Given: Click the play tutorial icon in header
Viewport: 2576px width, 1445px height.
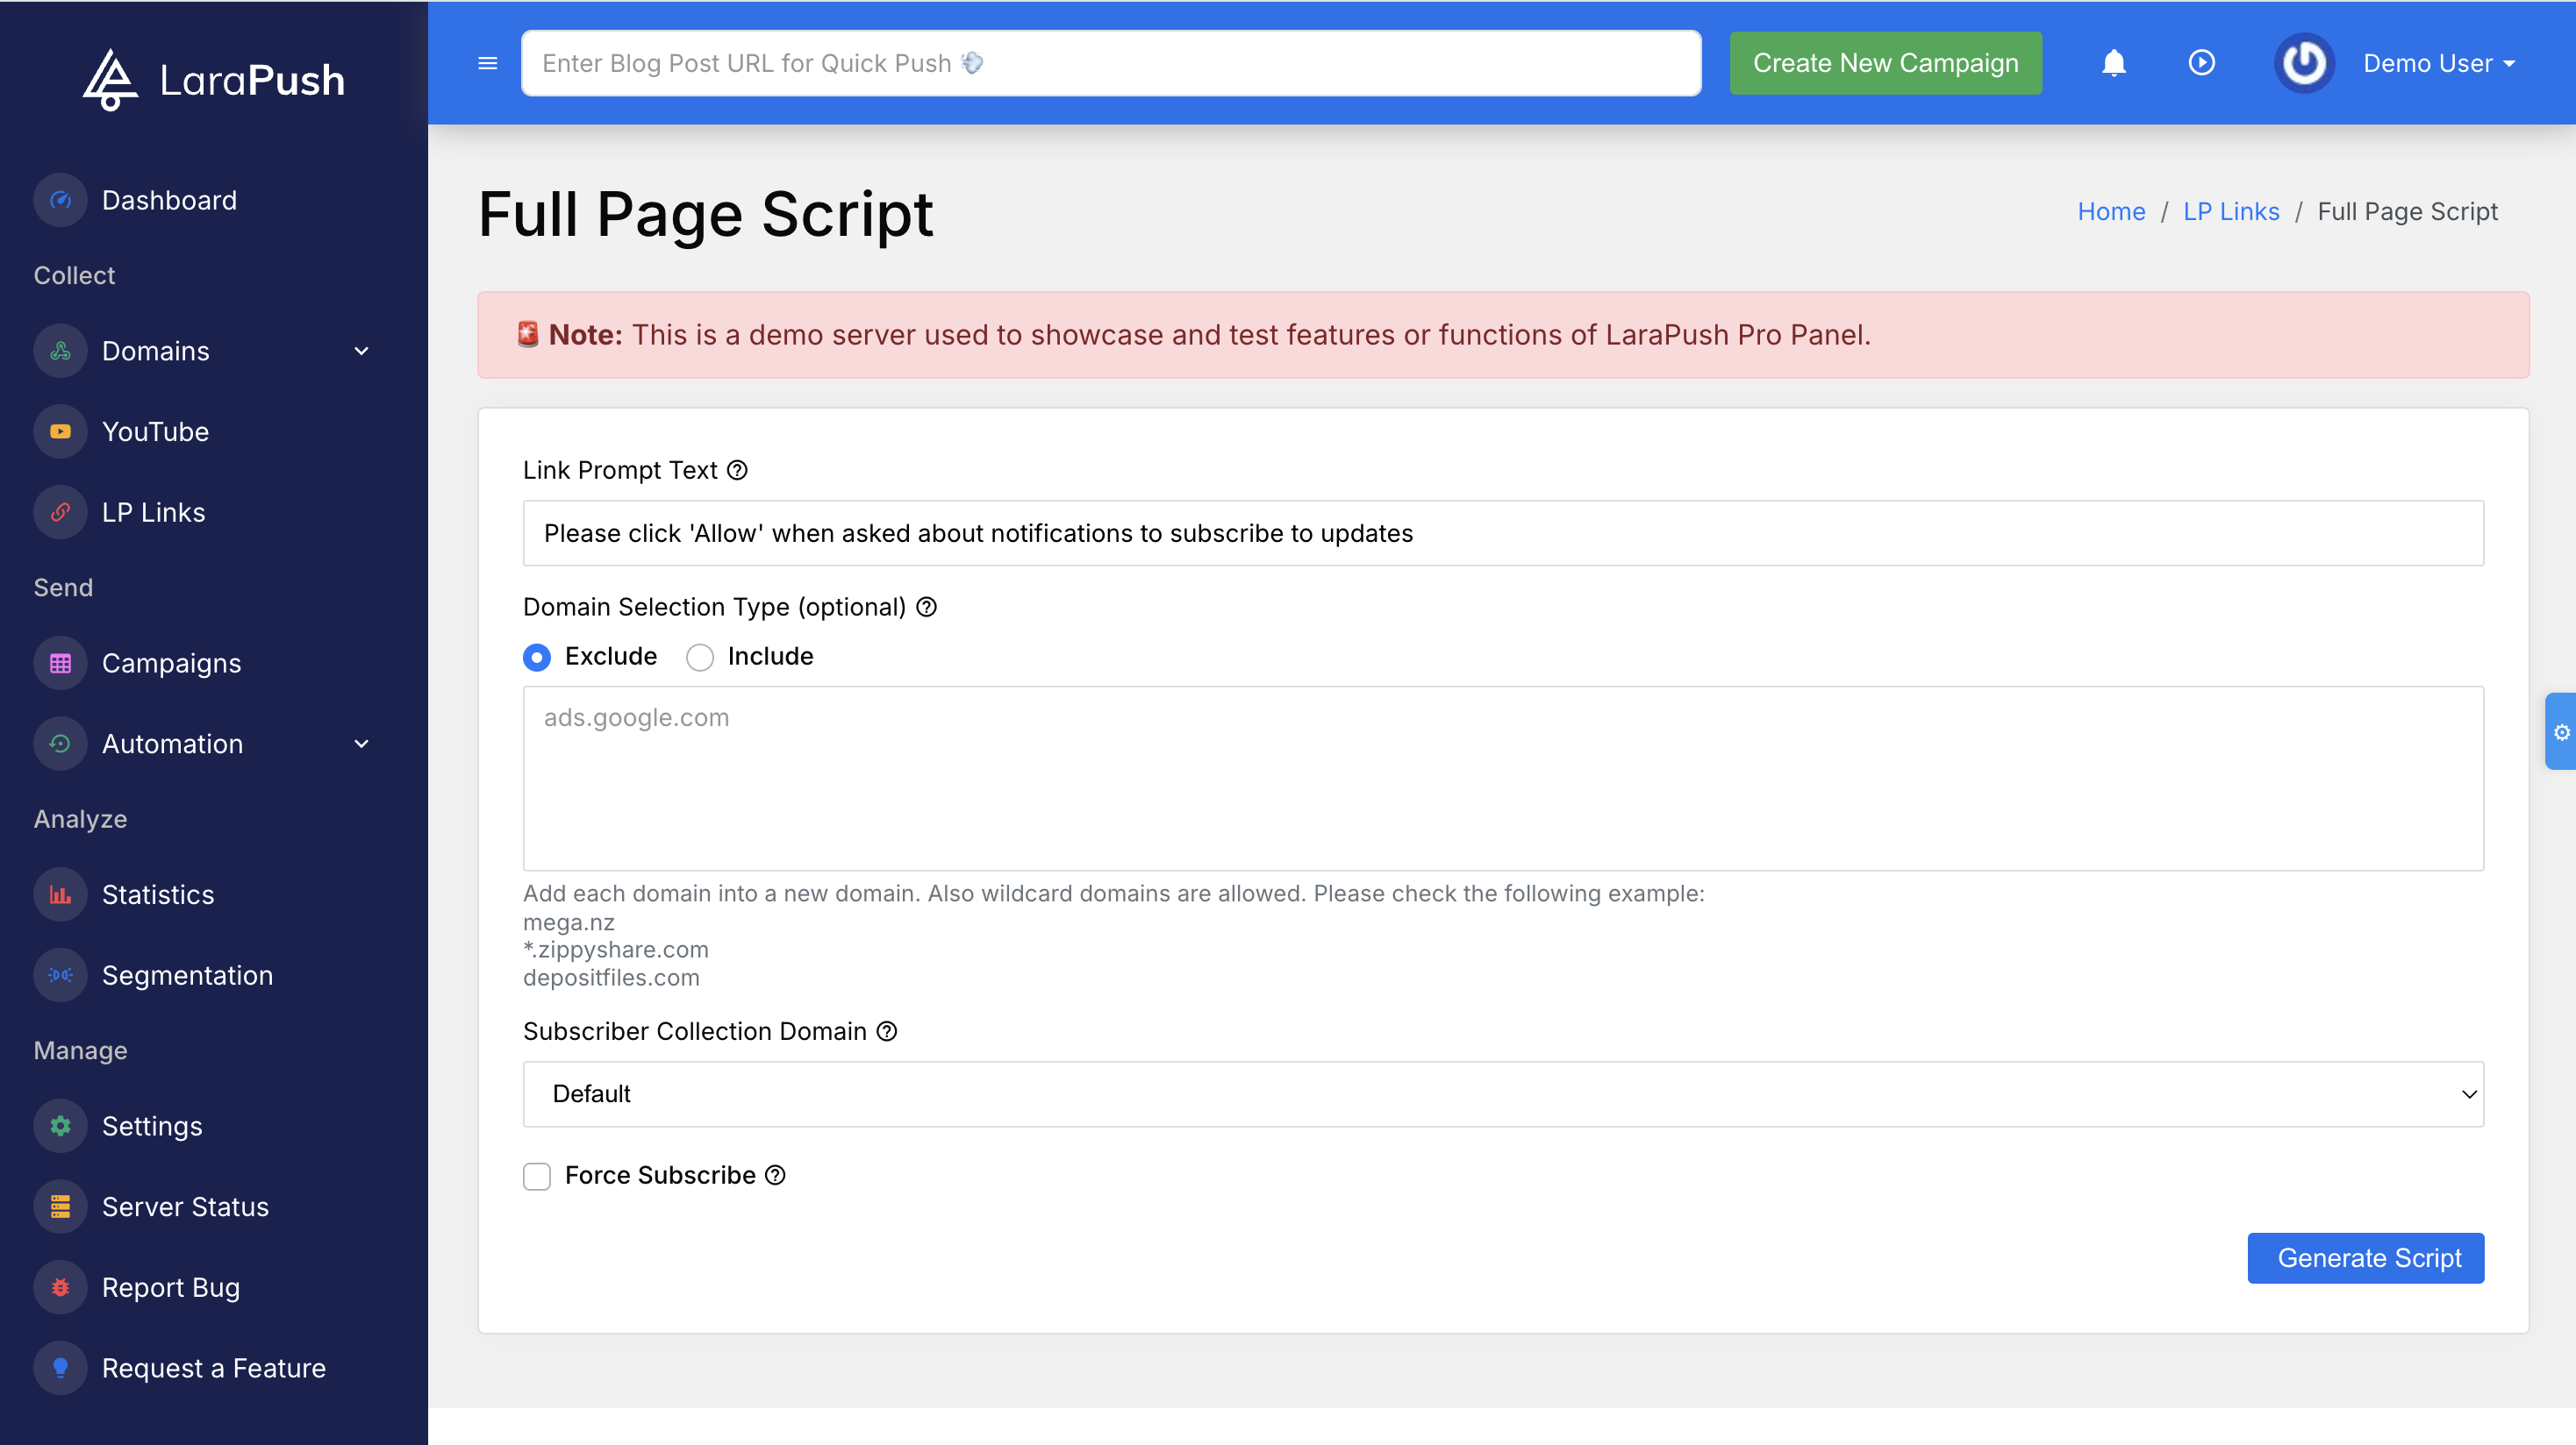Looking at the screenshot, I should [x=2201, y=63].
